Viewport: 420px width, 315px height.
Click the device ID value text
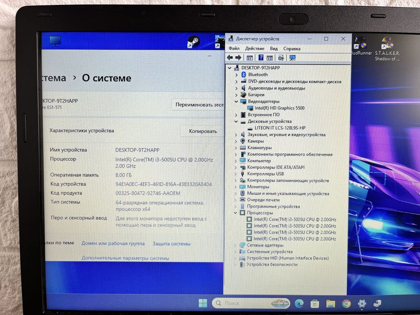tap(163, 184)
